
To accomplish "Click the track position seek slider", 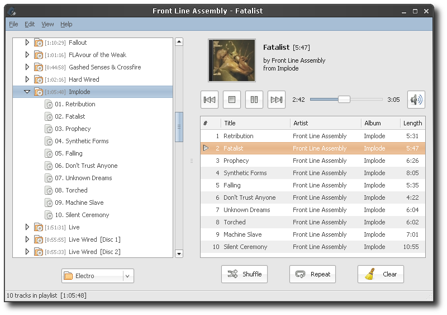I will [344, 100].
